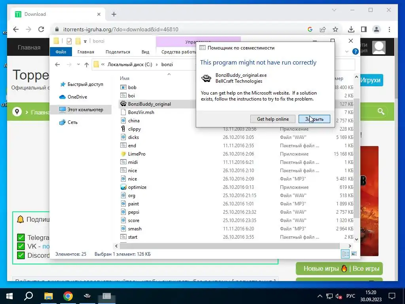Close the Download tab

[x=98, y=14]
